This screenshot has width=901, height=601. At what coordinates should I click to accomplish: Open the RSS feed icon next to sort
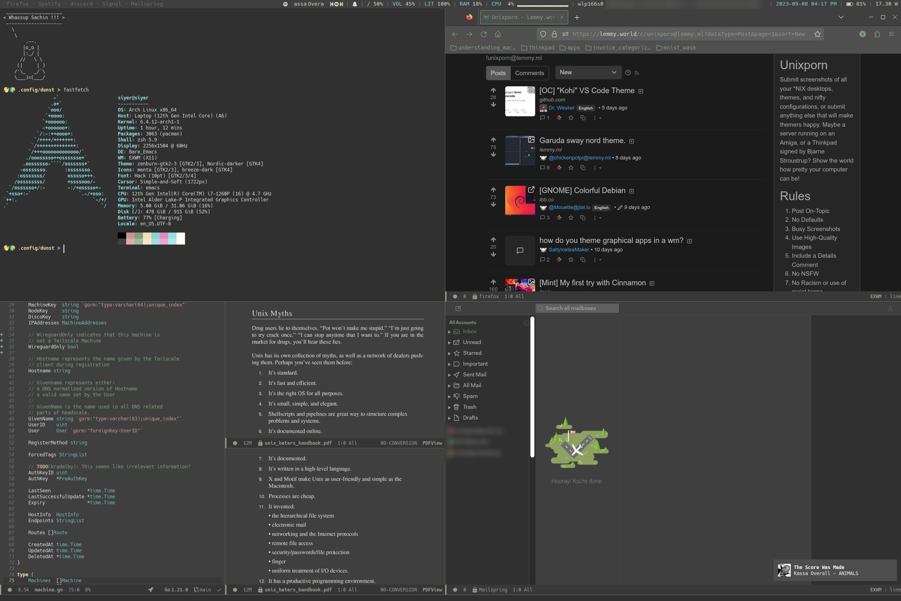[x=637, y=73]
